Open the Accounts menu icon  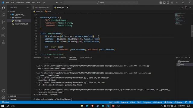click(3, 91)
